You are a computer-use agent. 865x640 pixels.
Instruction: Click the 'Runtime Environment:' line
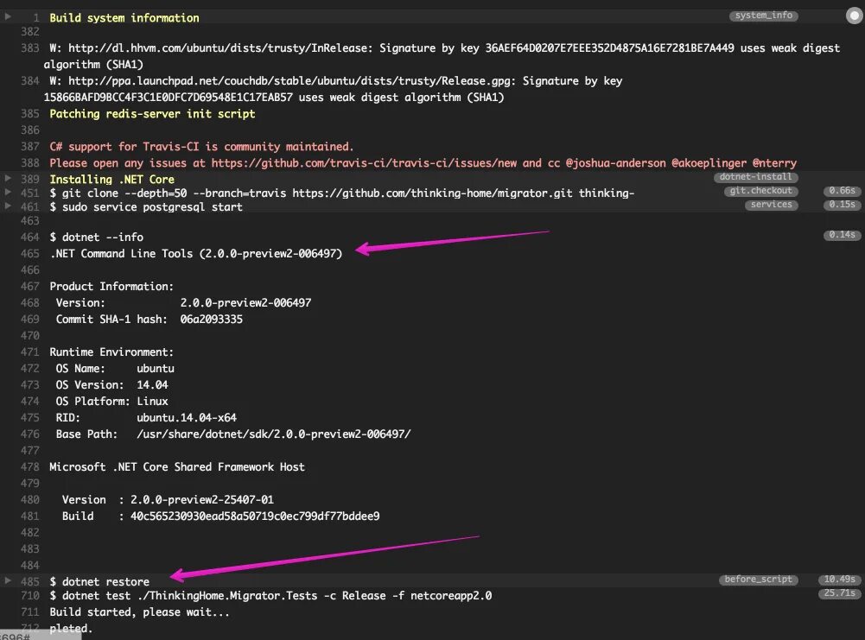[x=111, y=352]
